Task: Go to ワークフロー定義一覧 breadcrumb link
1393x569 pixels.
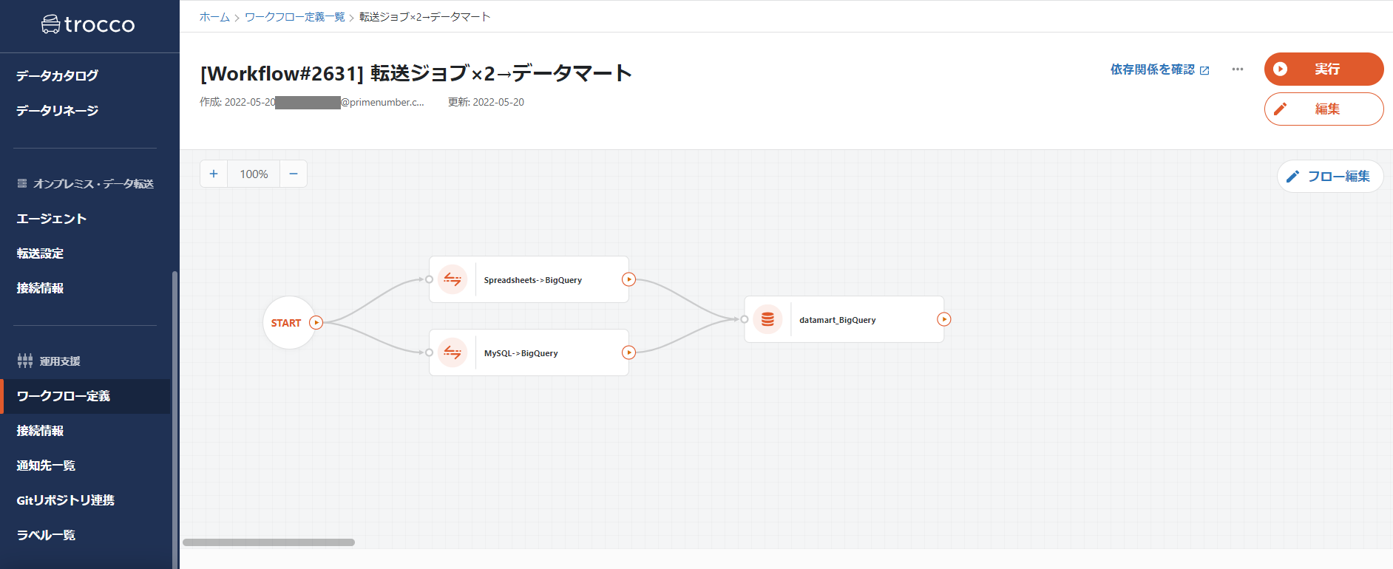Action: [294, 17]
